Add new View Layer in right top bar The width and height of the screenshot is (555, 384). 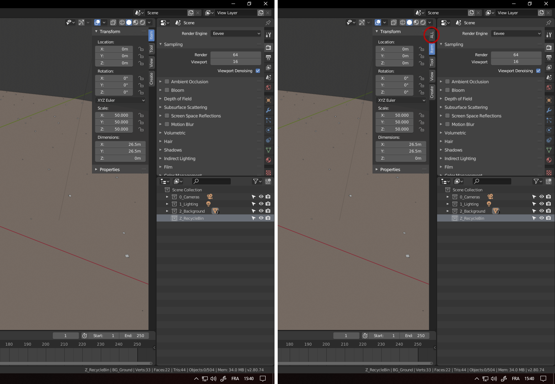tap(541, 13)
